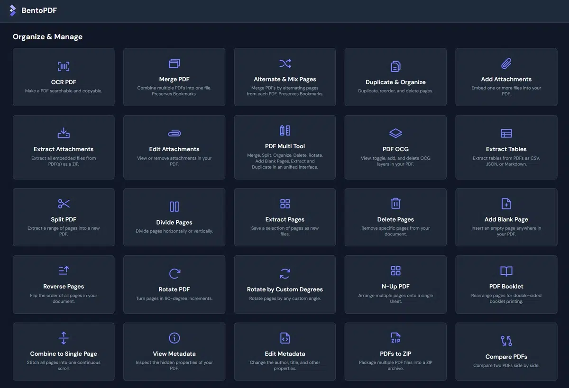Image resolution: width=569 pixels, height=388 pixels.
Task: Click the View Metadata info icon
Action: [x=174, y=338]
